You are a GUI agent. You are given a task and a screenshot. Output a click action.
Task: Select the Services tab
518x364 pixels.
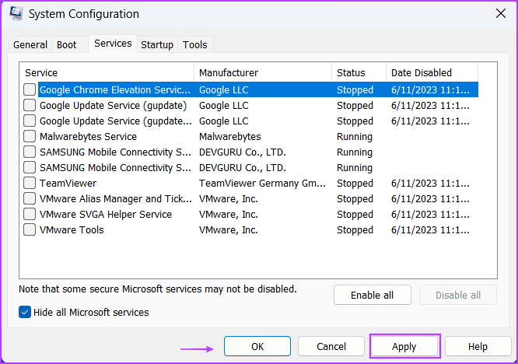(x=113, y=44)
